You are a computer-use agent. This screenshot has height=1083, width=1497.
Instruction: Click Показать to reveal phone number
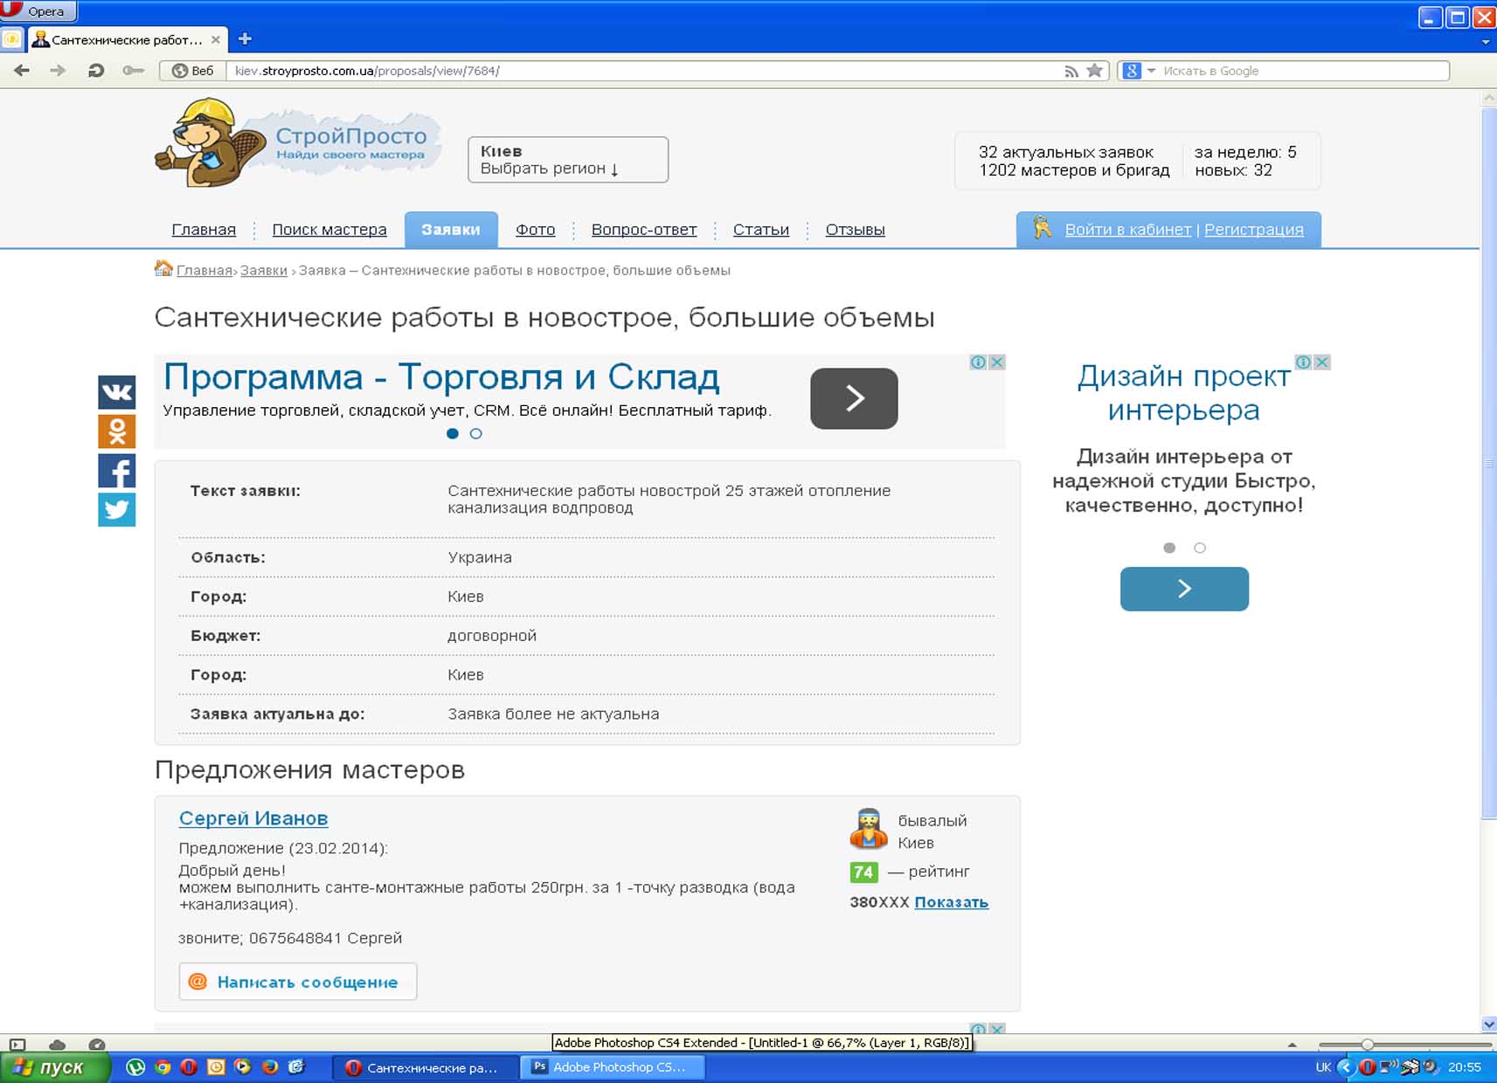tap(952, 902)
